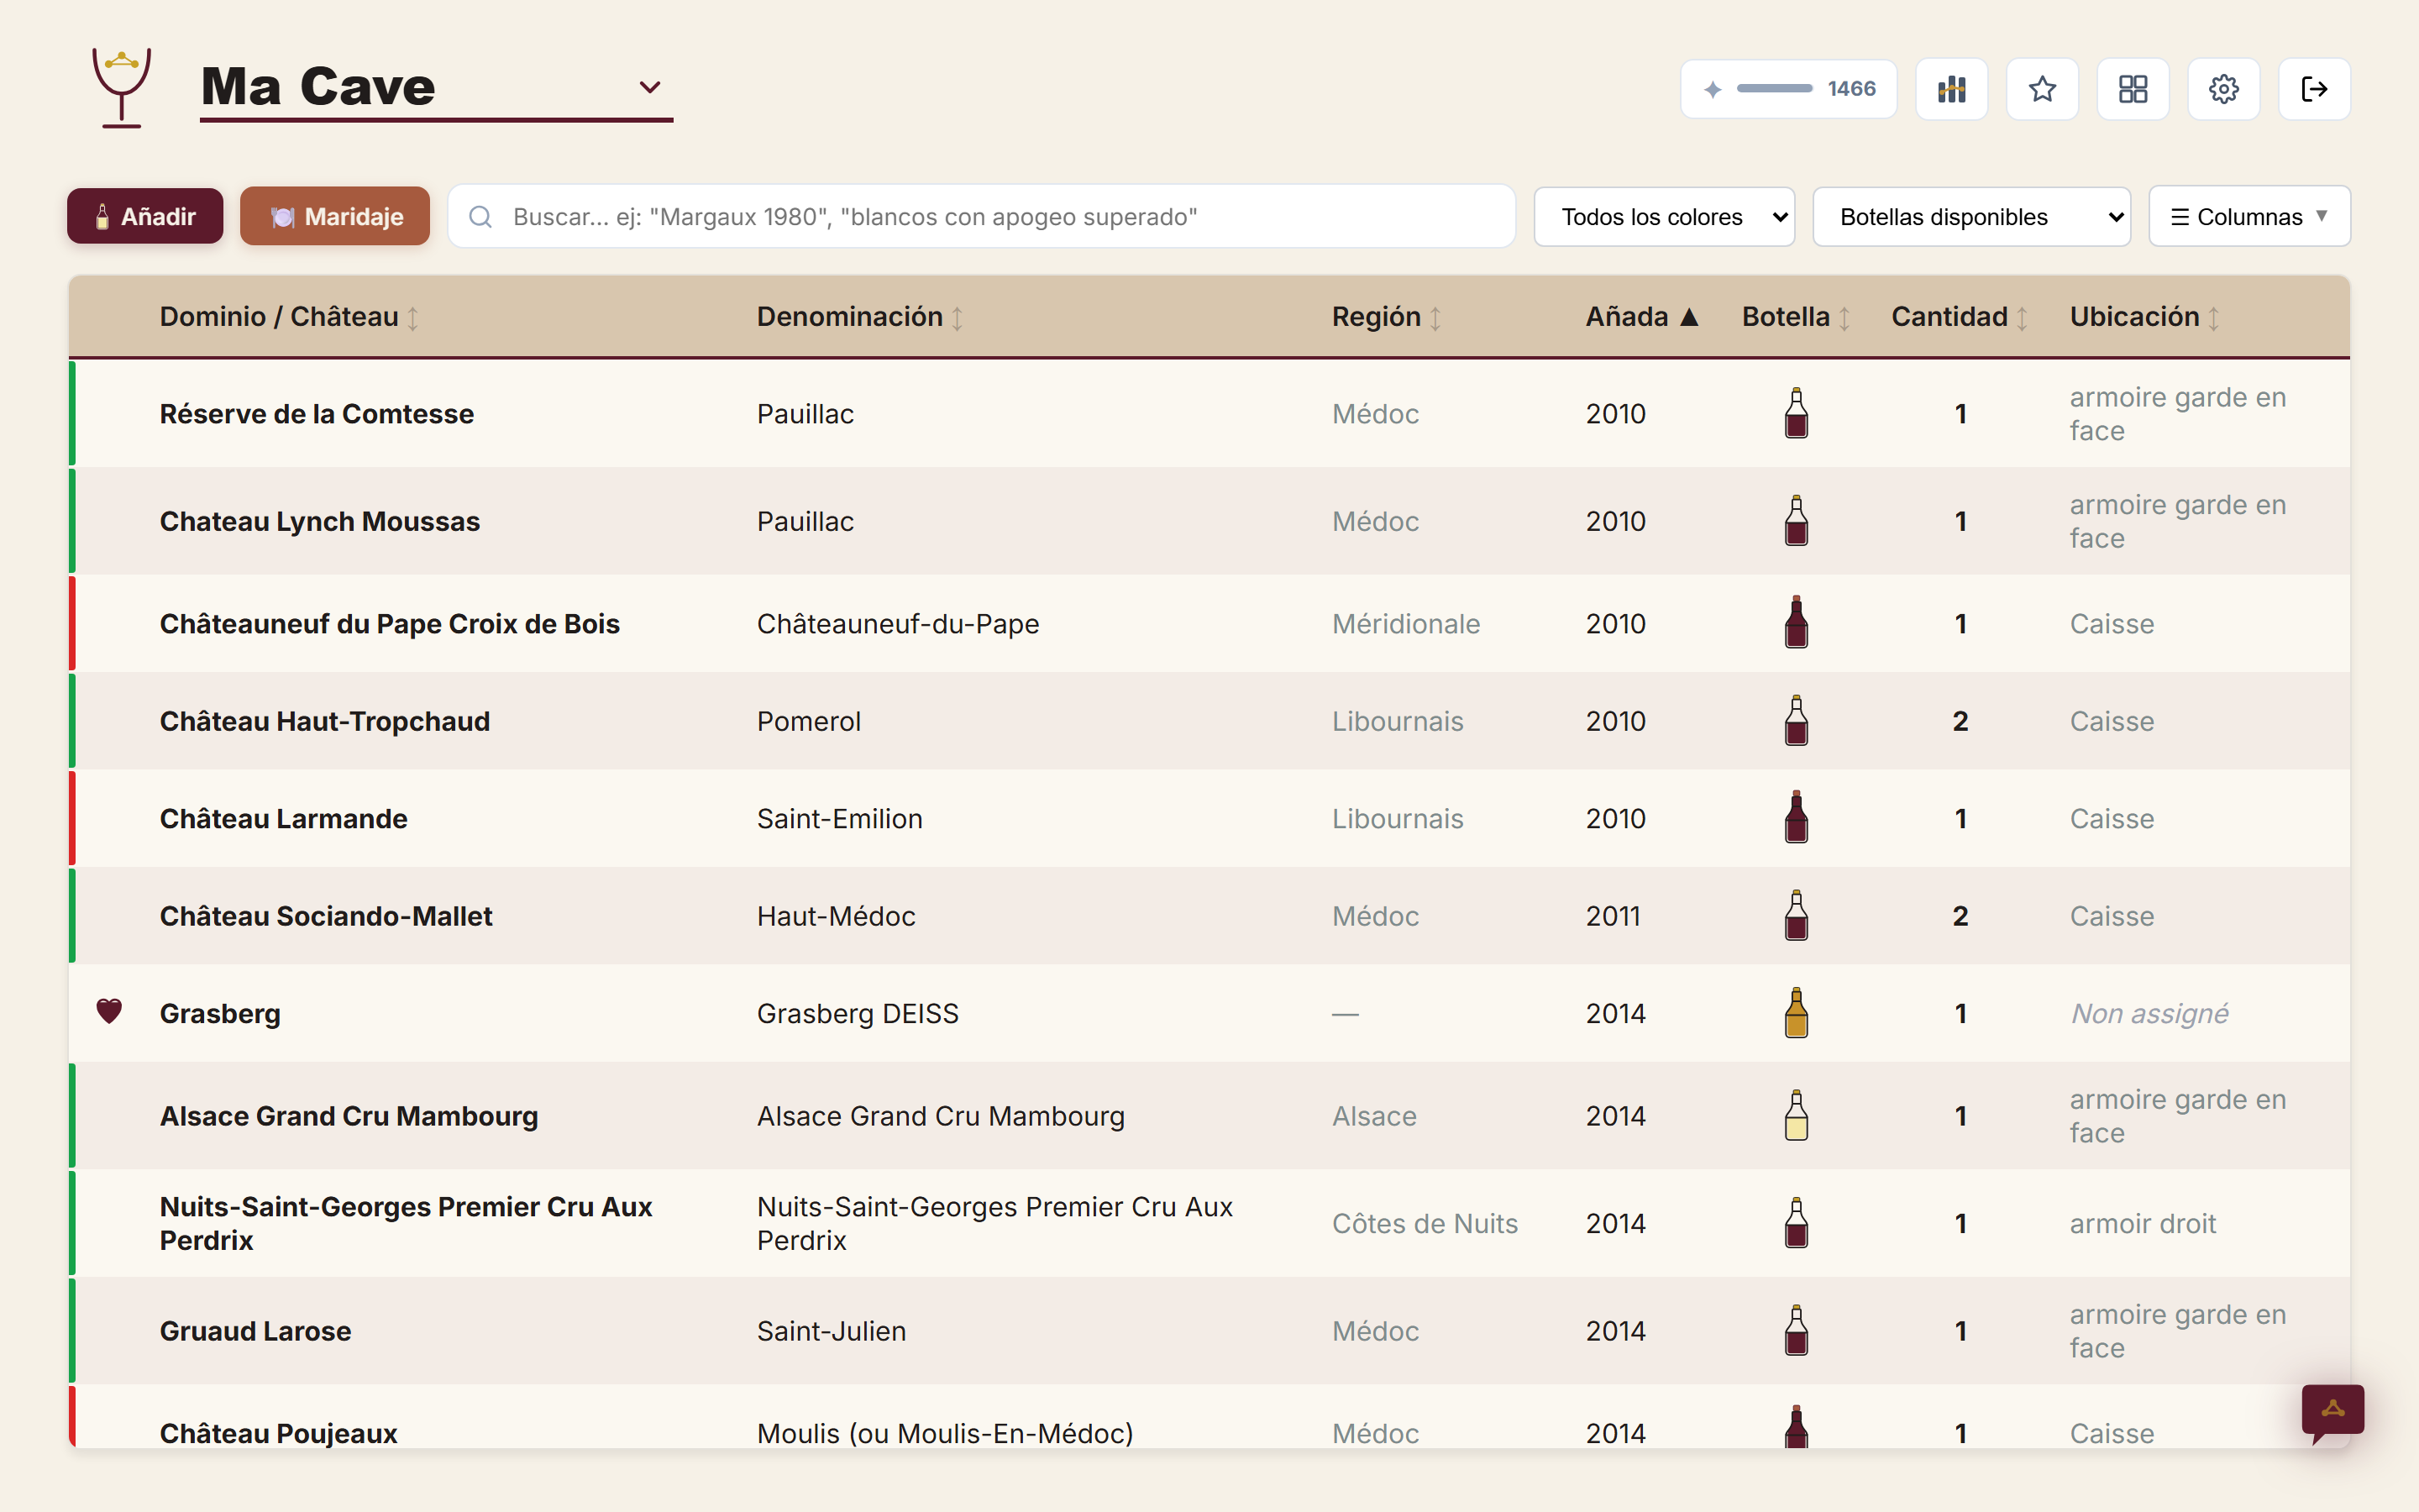Image resolution: width=2419 pixels, height=1512 pixels.
Task: Click the Moulis (ou Moulis-En-Médoc) cell
Action: tap(945, 1433)
